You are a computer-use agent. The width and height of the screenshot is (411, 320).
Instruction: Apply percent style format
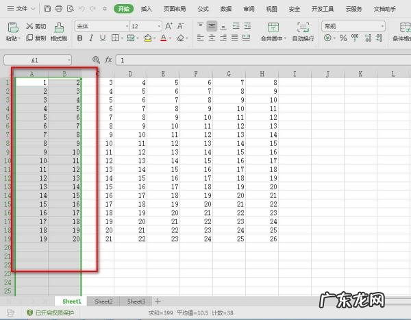[343, 38]
